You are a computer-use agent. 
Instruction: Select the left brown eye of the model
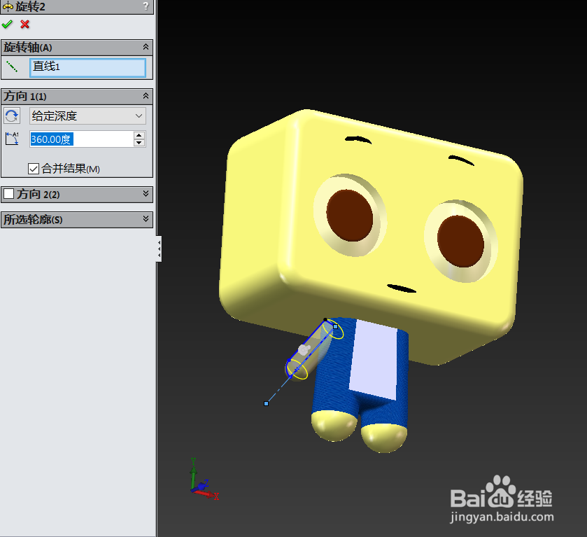(350, 216)
